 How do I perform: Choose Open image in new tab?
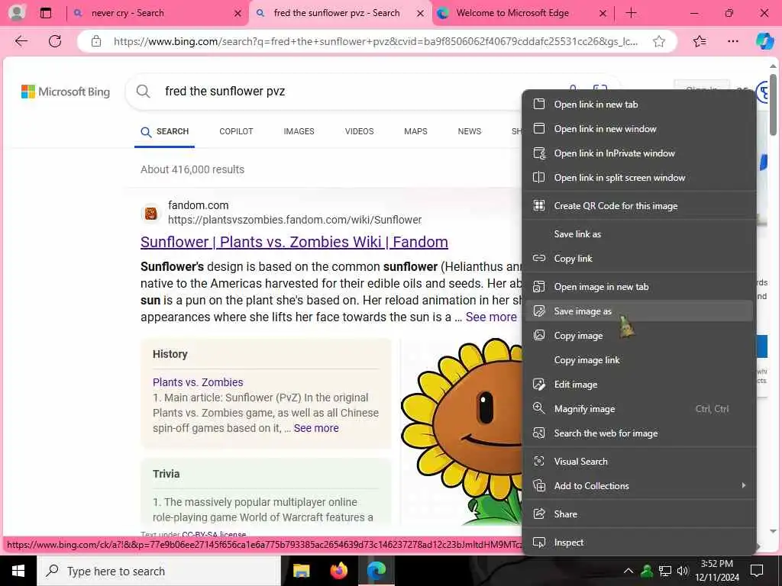638,287
